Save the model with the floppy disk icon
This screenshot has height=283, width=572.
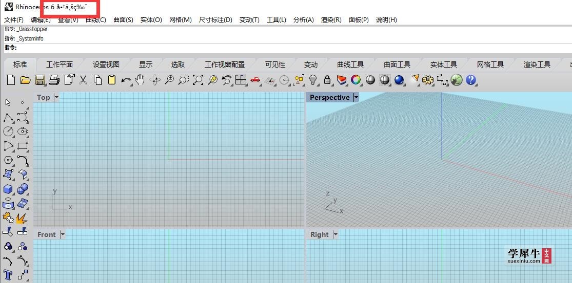pos(40,80)
